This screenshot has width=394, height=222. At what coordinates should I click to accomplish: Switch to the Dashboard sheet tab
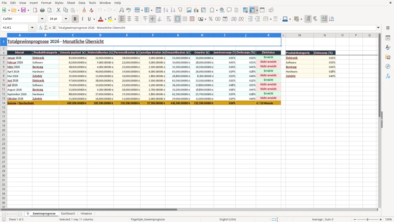click(68, 213)
